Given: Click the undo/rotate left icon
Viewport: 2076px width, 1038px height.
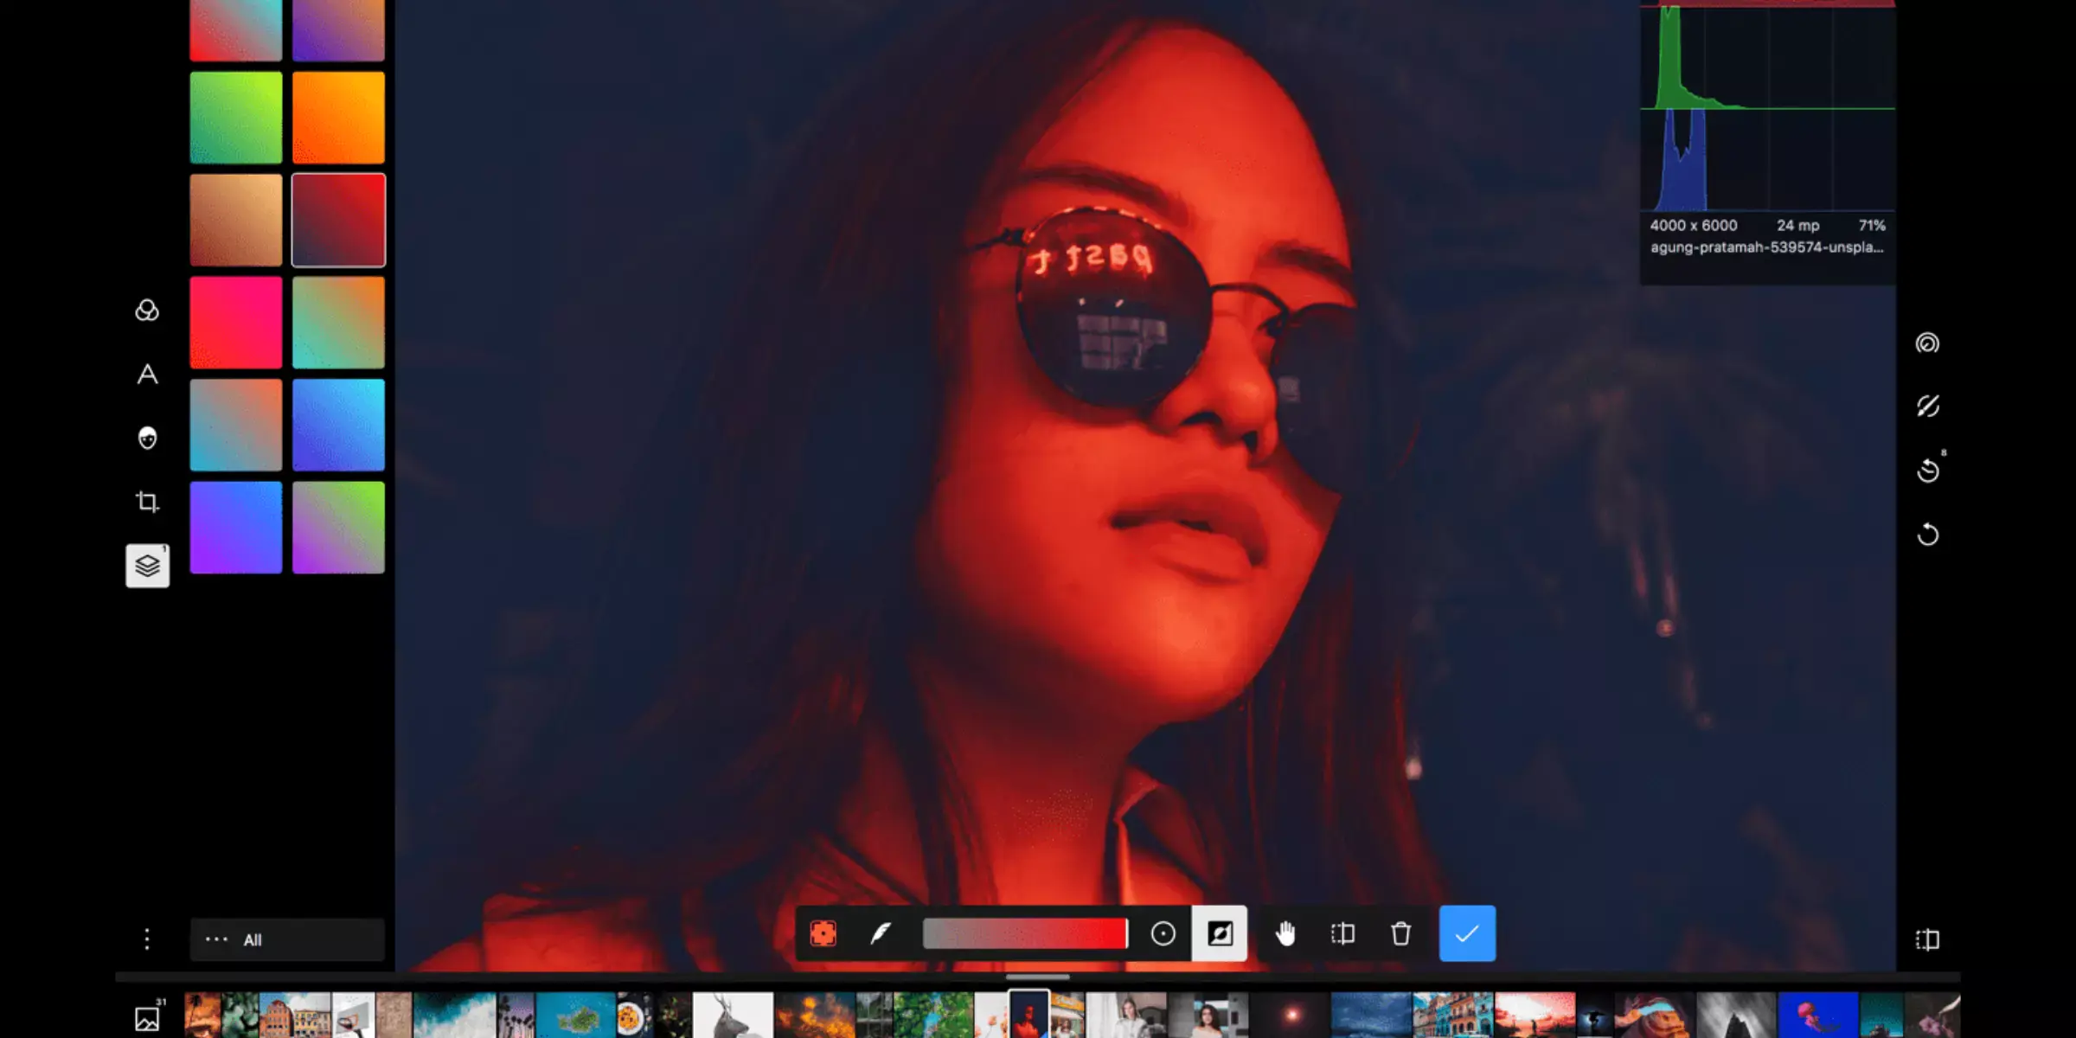Looking at the screenshot, I should pos(1928,470).
